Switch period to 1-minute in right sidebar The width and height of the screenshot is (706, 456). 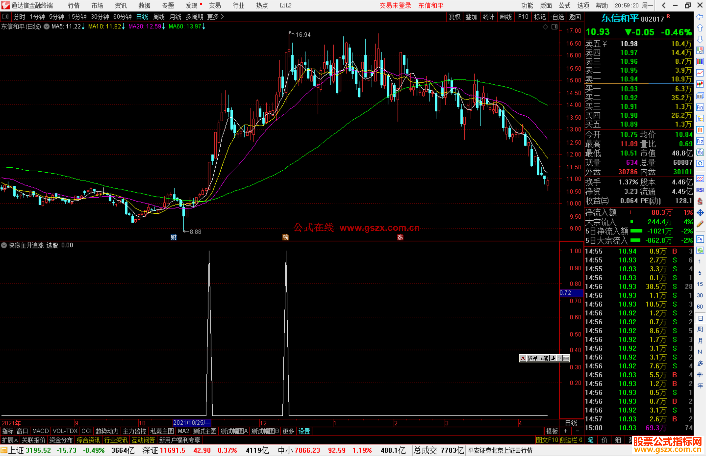click(699, 262)
